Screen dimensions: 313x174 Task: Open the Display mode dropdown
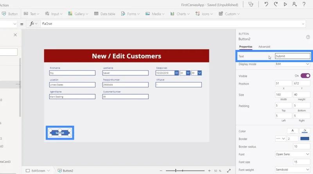pyautogui.click(x=292, y=64)
